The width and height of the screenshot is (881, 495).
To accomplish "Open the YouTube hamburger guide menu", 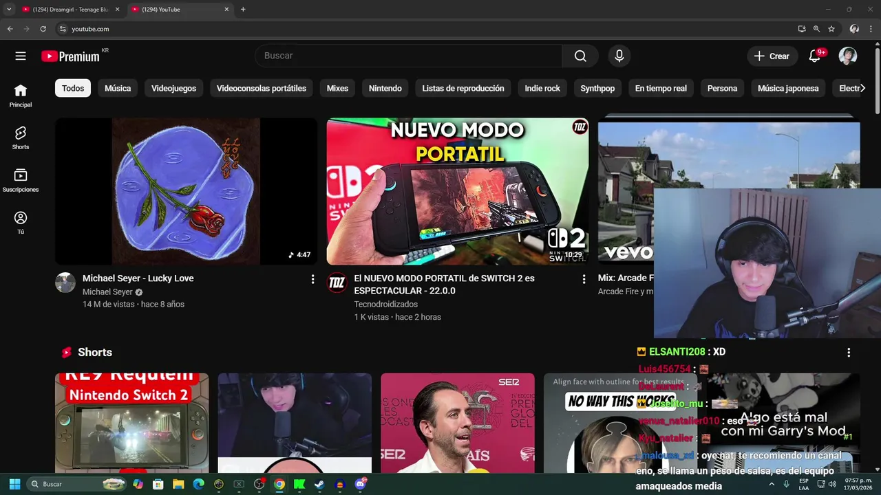I will coord(21,56).
